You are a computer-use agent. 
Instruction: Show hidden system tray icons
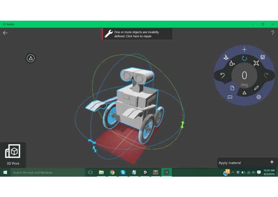[233, 172]
